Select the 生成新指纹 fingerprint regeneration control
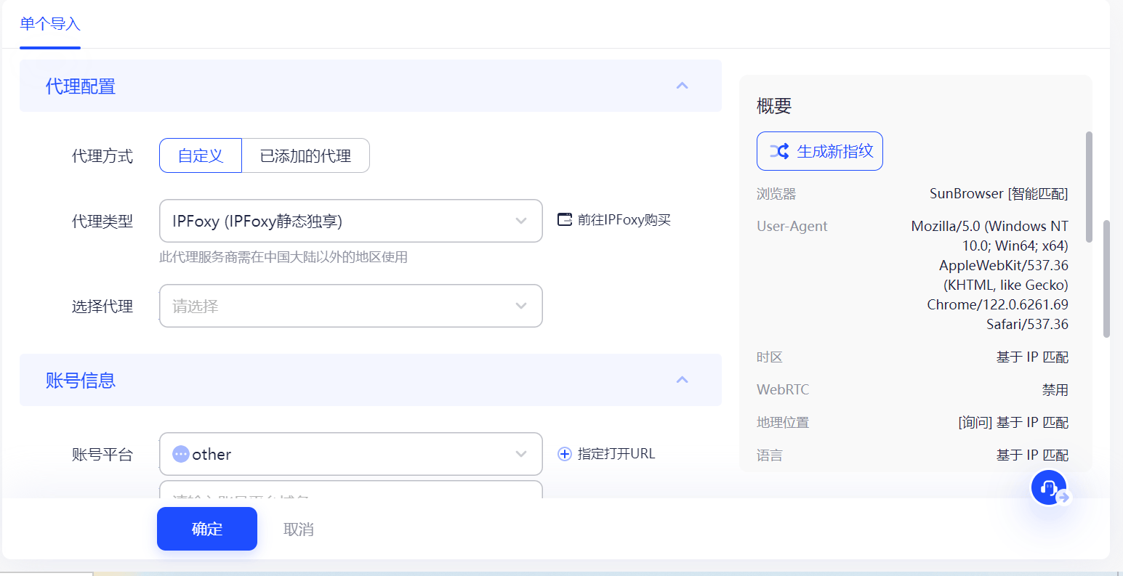This screenshot has height=576, width=1123. [x=819, y=151]
